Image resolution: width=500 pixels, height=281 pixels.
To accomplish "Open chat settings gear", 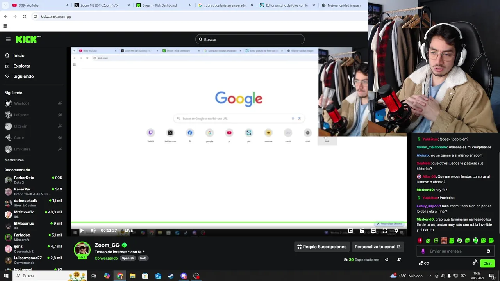I will [474, 263].
